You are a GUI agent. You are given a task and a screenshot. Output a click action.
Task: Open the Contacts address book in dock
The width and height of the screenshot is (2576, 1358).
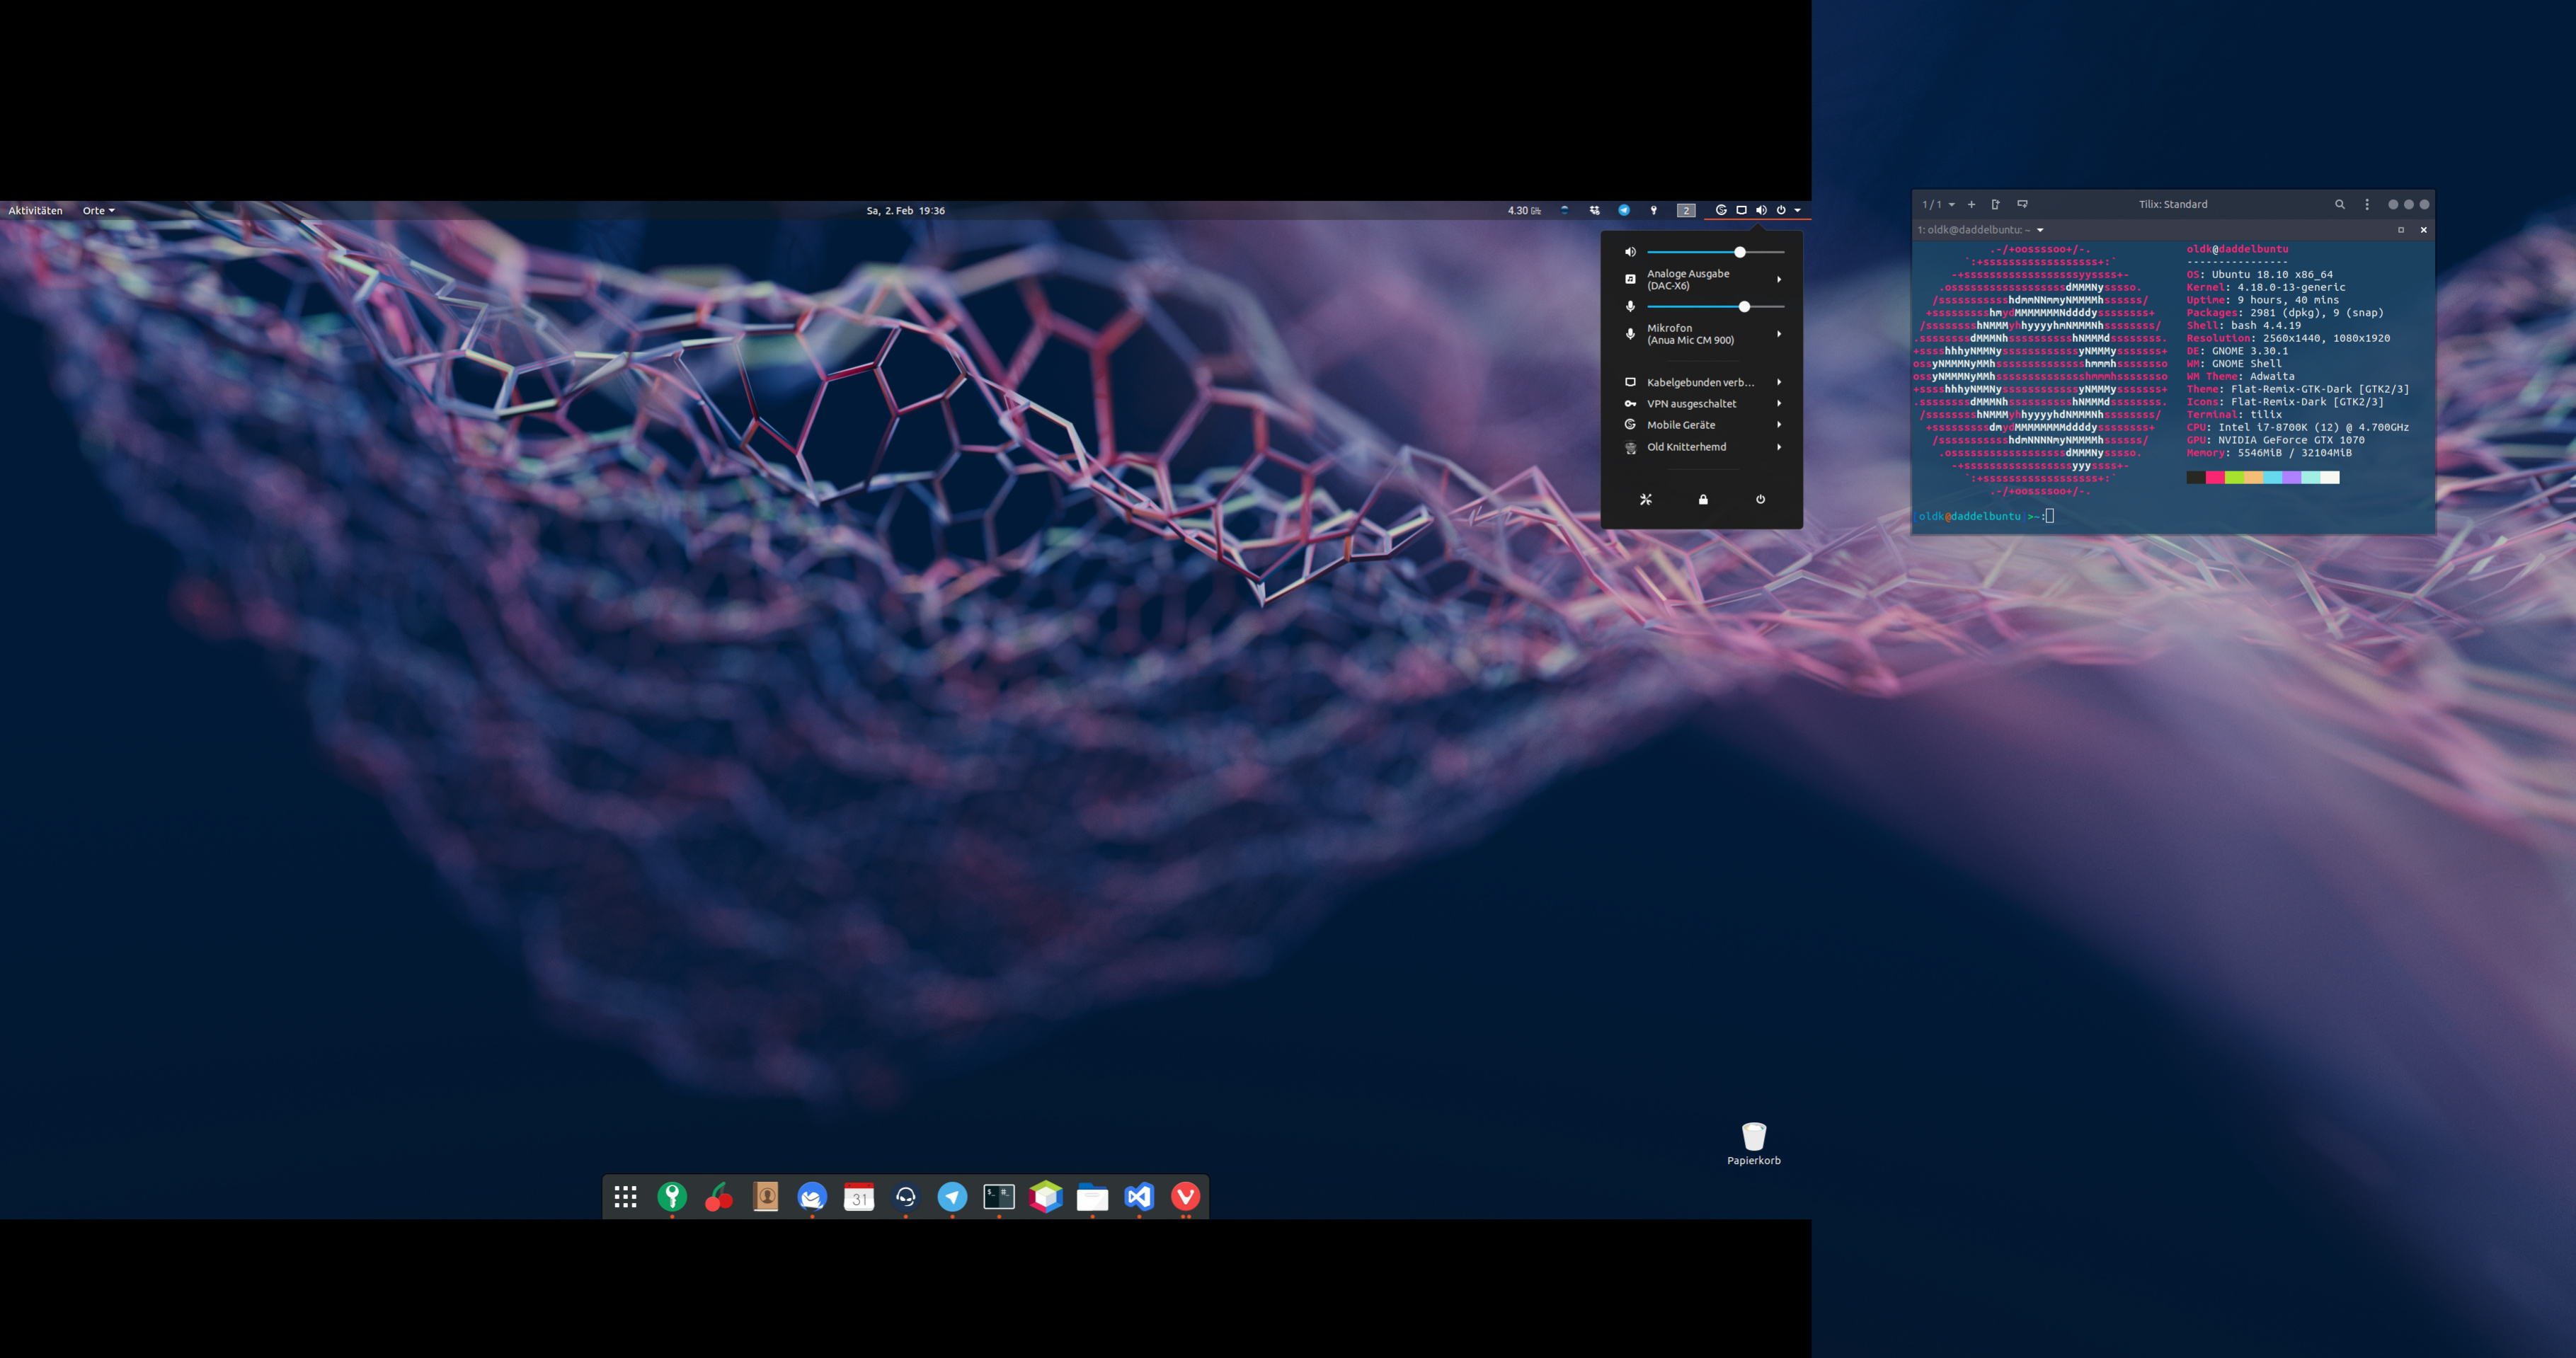766,1197
